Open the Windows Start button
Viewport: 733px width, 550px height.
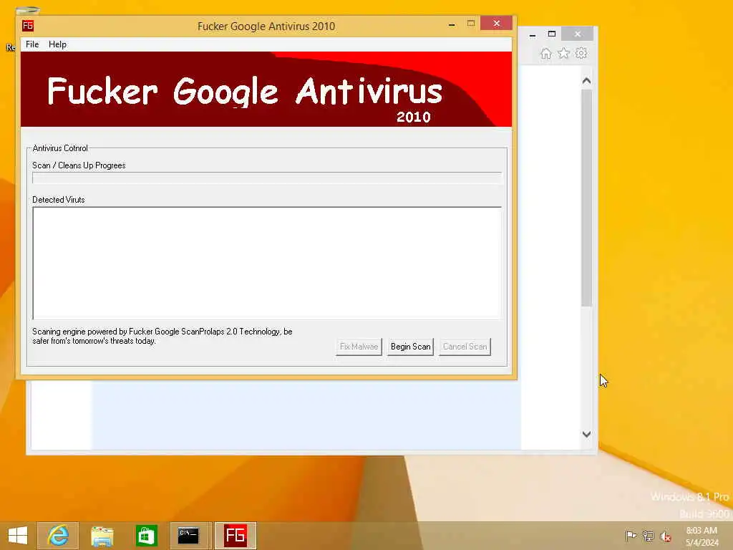click(x=18, y=536)
